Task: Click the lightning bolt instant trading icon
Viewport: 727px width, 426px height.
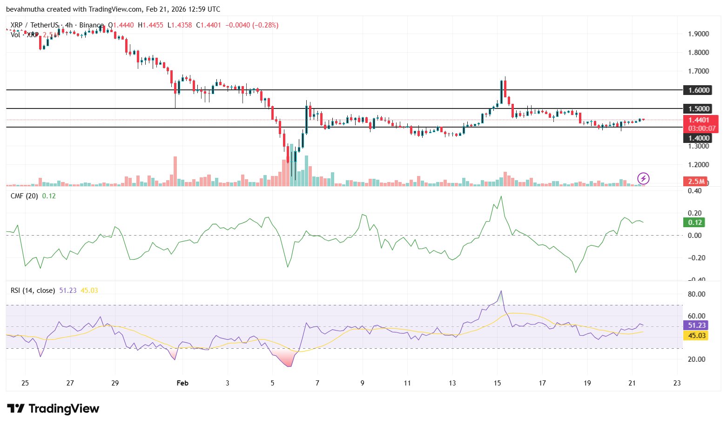Action: coord(644,178)
